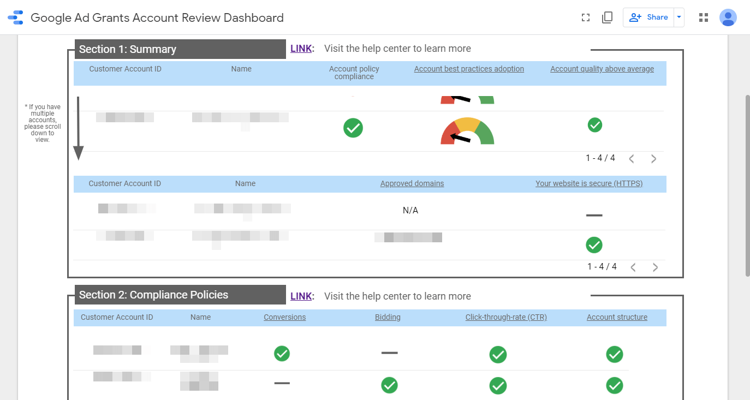Screen dimensions: 750x400
Task: Go to next page in approved domains table
Action: pyautogui.click(x=655, y=267)
